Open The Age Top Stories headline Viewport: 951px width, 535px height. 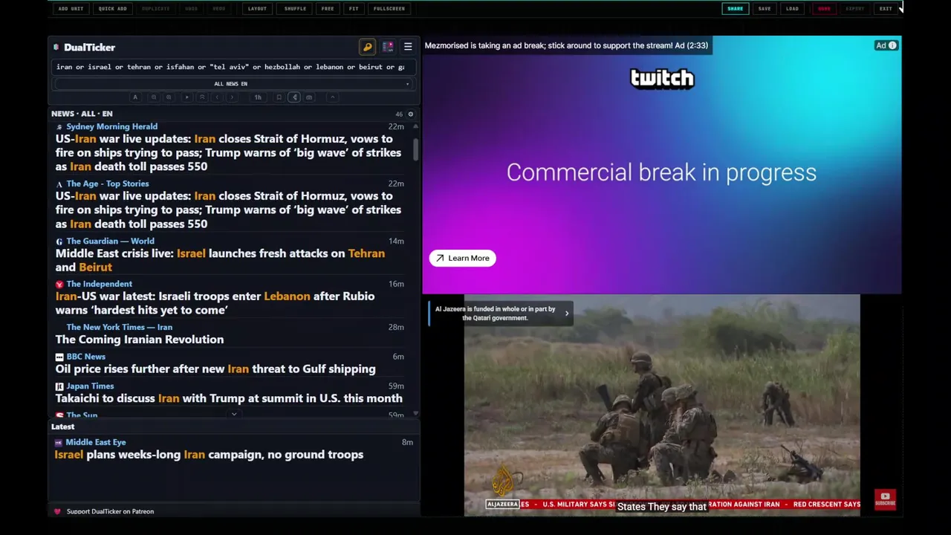pos(228,210)
